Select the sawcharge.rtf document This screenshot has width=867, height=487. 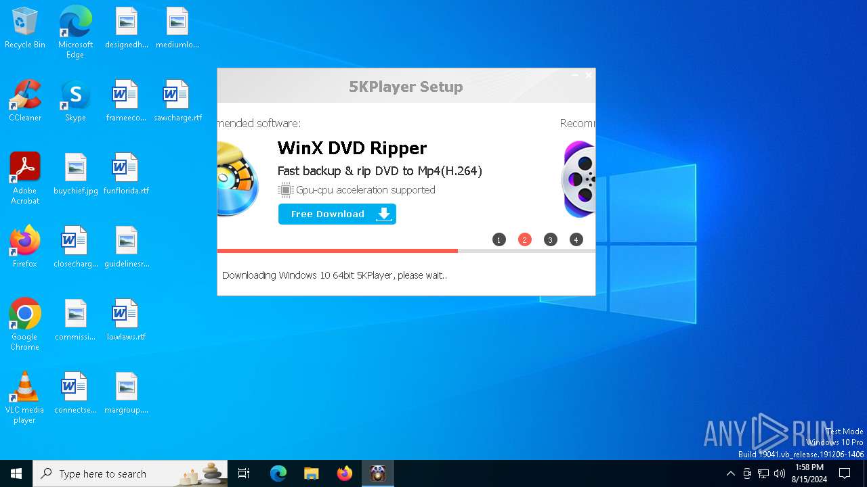(x=177, y=101)
